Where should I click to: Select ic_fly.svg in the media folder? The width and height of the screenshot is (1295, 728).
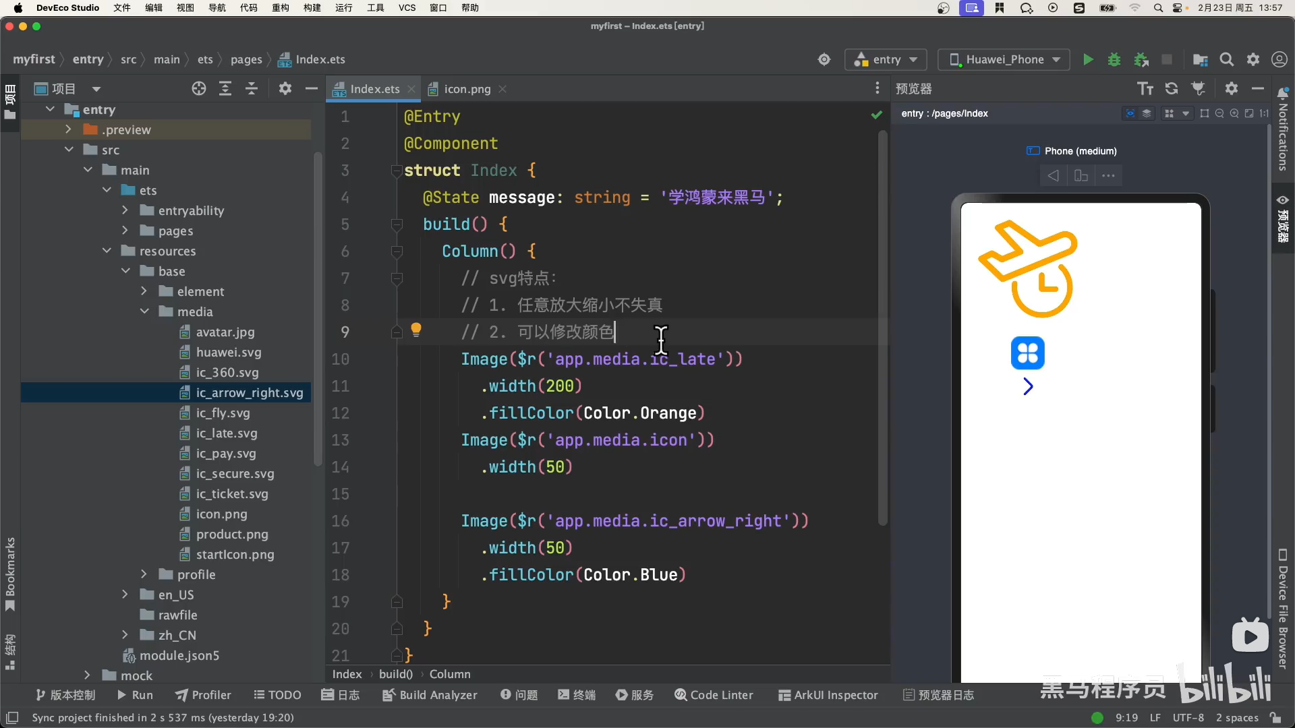point(223,413)
